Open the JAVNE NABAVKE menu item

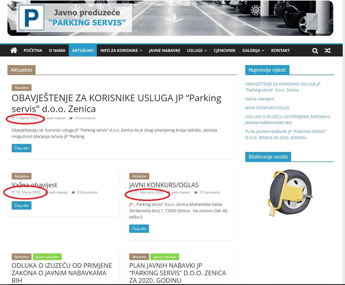(164, 50)
